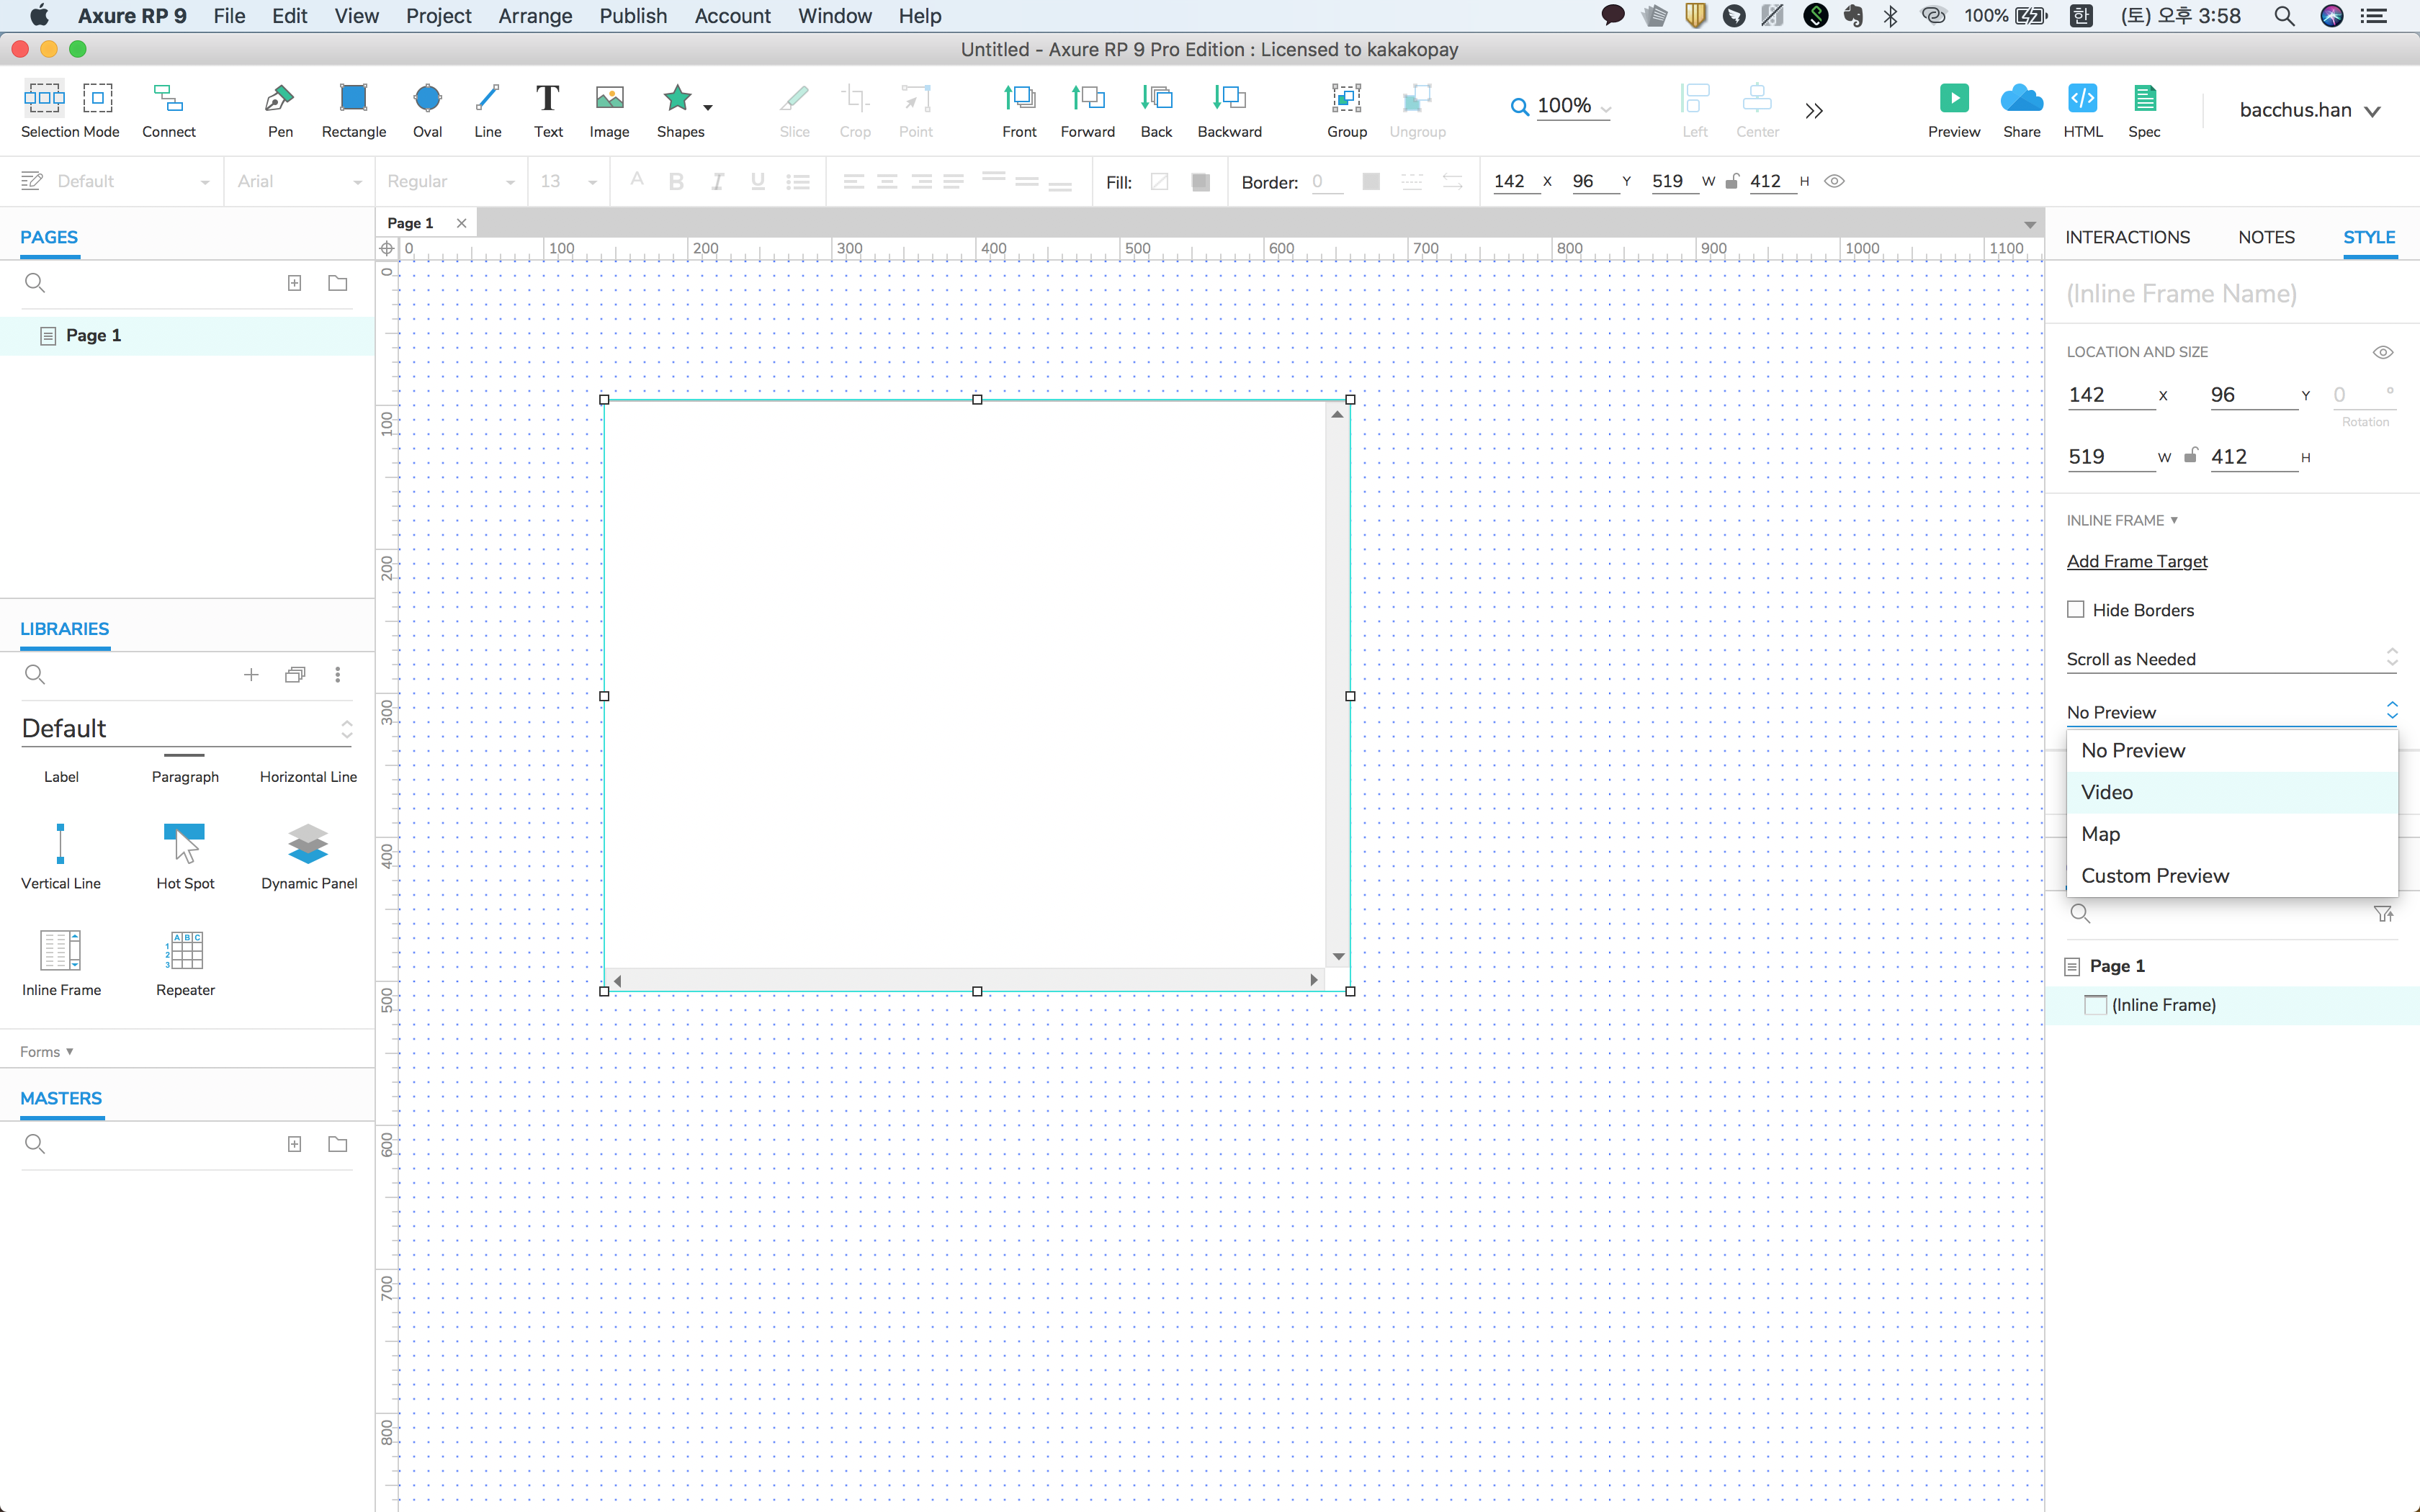The width and height of the screenshot is (2420, 1512).
Task: Pick the Repeater widget from library
Action: point(186,951)
